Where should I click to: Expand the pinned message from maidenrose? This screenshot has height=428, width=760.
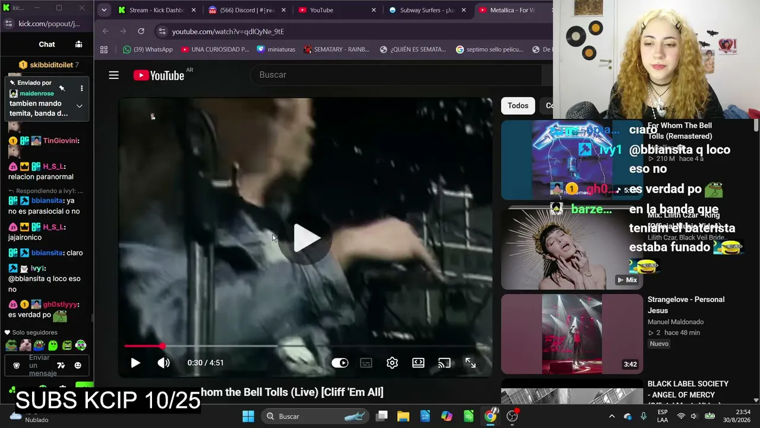pos(79,106)
